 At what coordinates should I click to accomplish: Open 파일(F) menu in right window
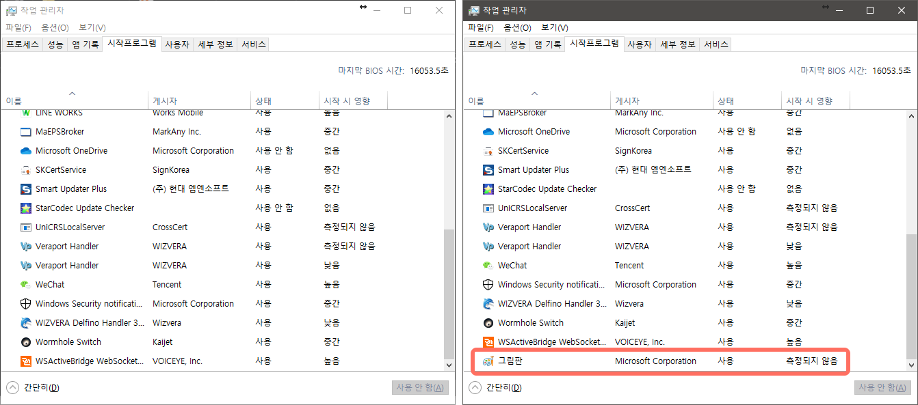coord(481,28)
